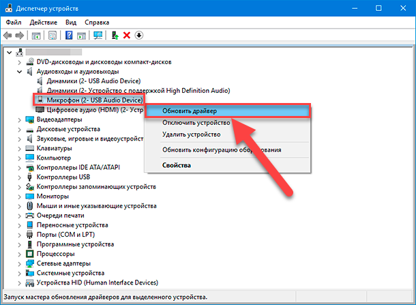Screen dimensions: 416x305
Task: Click the round down-arrow toolbar icon
Action: [139, 35]
